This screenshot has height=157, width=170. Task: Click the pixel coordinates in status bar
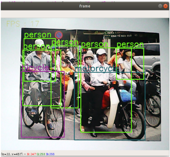click(12, 154)
